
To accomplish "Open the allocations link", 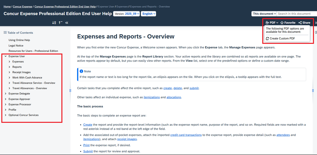I will click(174, 97).
